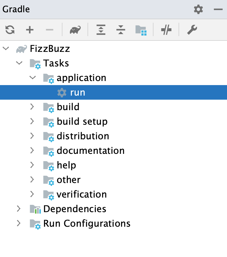This screenshot has height=257, width=227.
Task: Execute Gradle task via elephant icon
Action: pos(75,30)
